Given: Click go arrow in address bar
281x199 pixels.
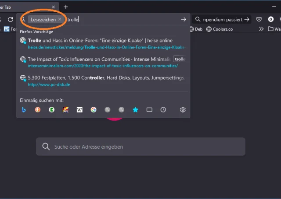Looking at the screenshot, I should coord(184,19).
